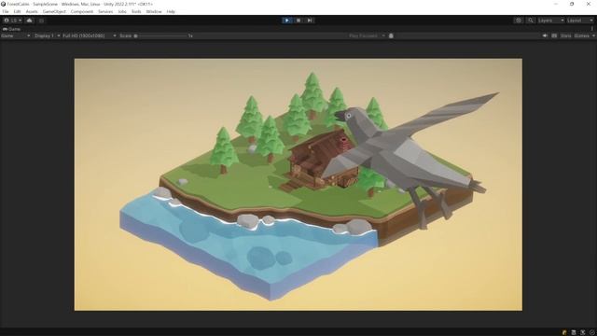597x336 pixels.
Task: Close the Unity editor window
Action: pyautogui.click(x=589, y=4)
